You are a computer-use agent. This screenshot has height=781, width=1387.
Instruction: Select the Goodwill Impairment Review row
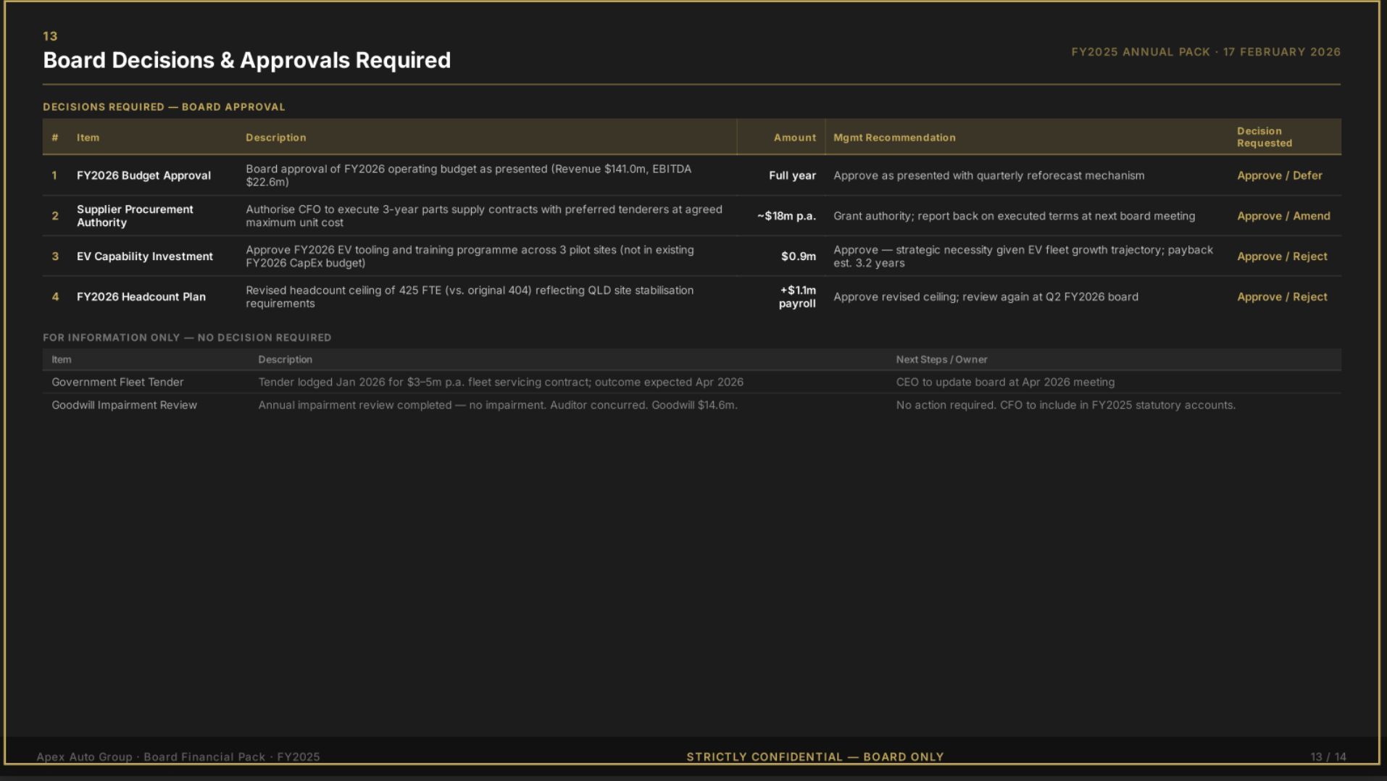[x=691, y=405]
